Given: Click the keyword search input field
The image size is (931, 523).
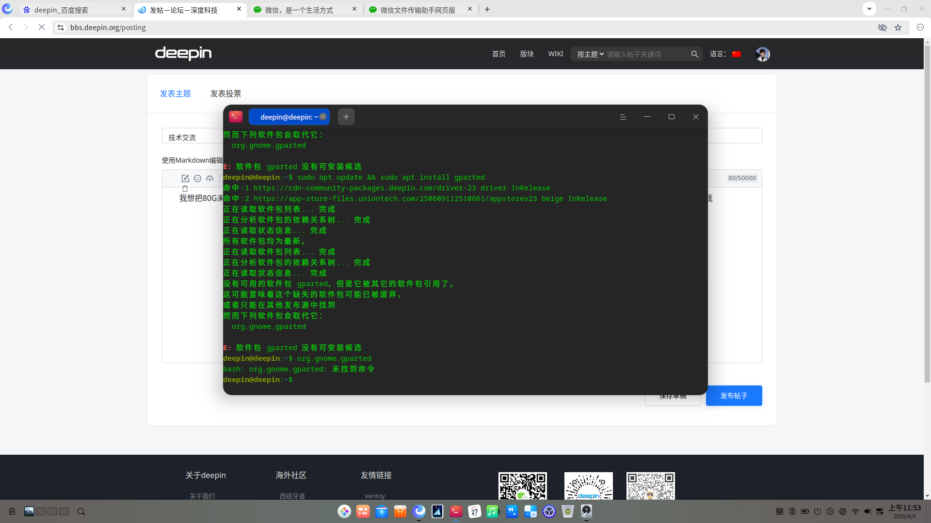Looking at the screenshot, I should tap(647, 54).
